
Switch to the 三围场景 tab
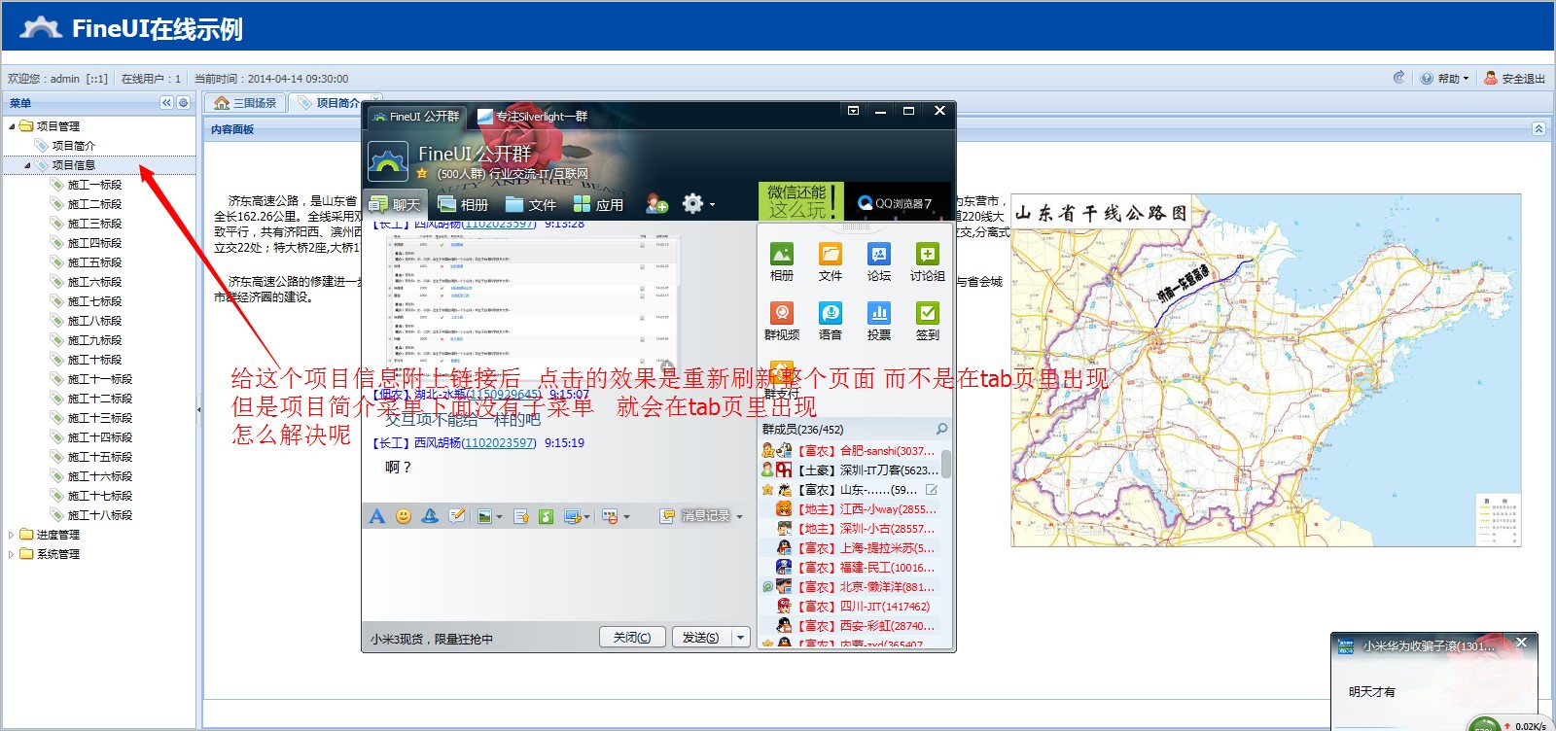(x=245, y=103)
